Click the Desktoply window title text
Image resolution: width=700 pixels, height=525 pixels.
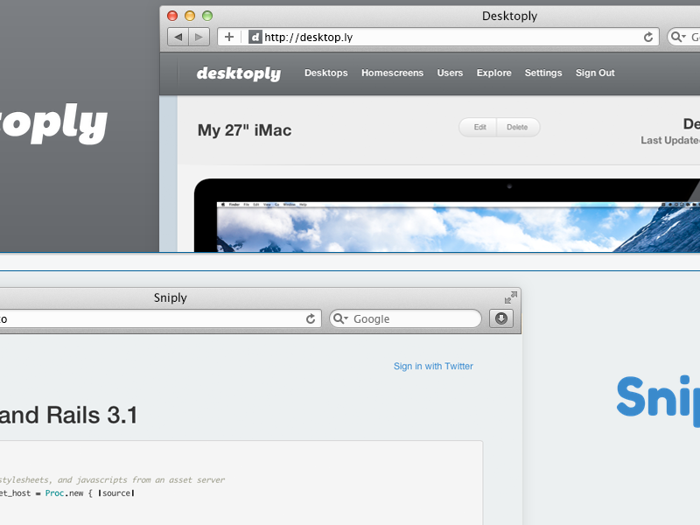pyautogui.click(x=509, y=16)
